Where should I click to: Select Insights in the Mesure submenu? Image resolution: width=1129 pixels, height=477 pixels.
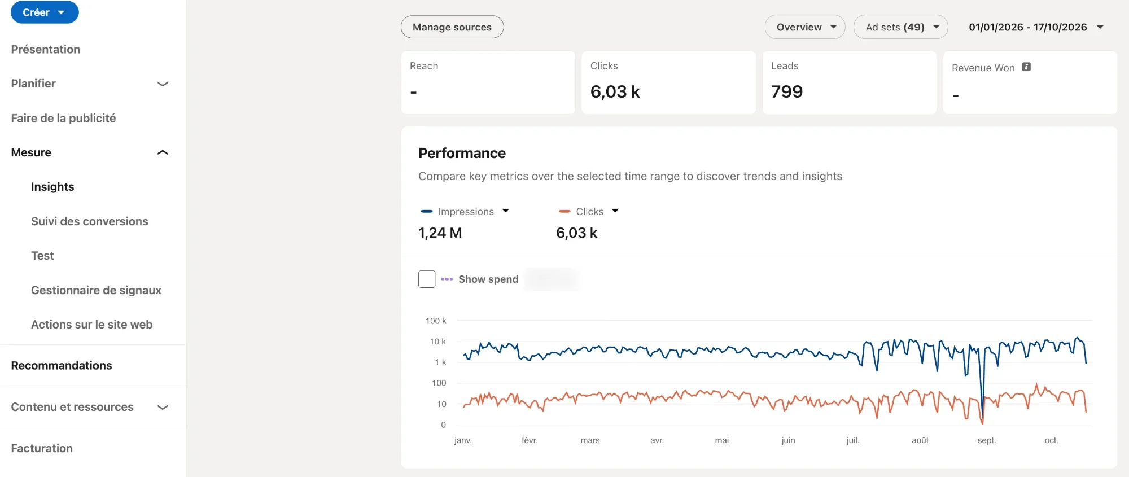click(x=52, y=187)
